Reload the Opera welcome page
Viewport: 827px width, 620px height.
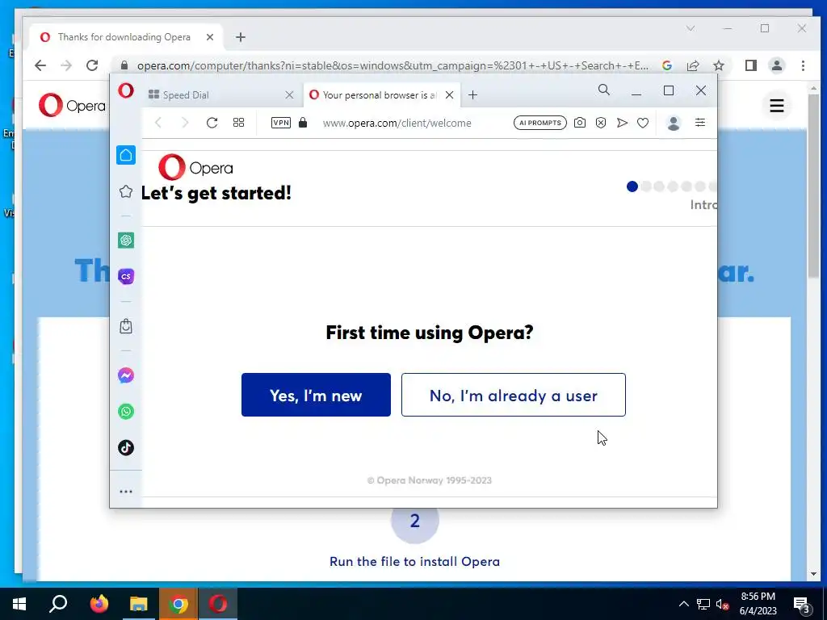click(x=212, y=123)
